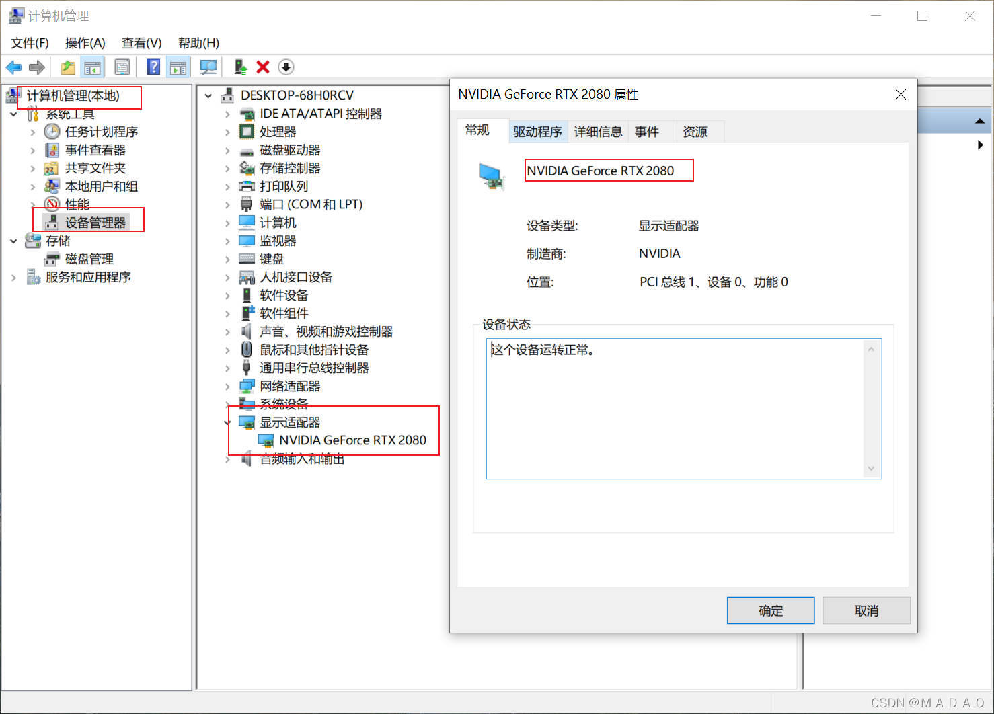Expand the 网络适配器 category

(x=227, y=386)
